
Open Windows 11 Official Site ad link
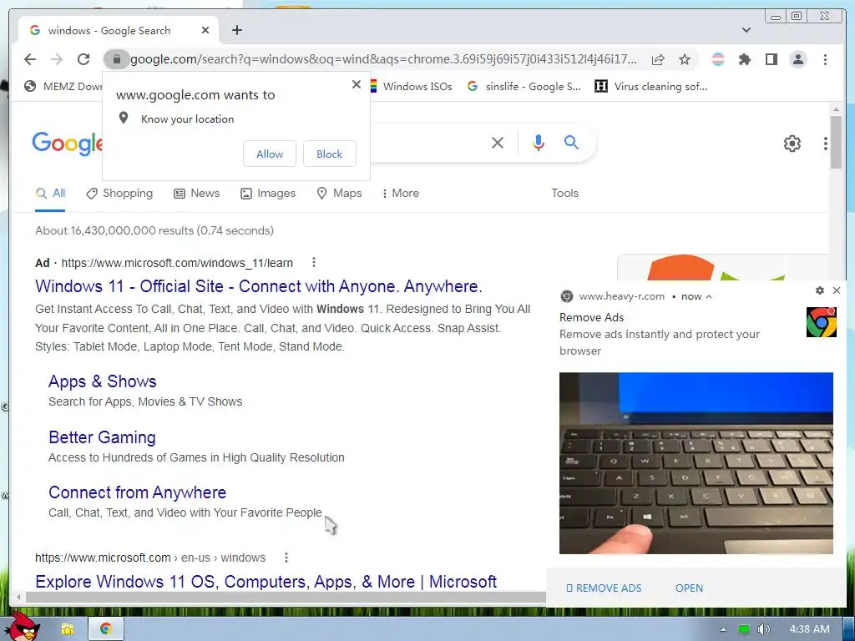259,287
